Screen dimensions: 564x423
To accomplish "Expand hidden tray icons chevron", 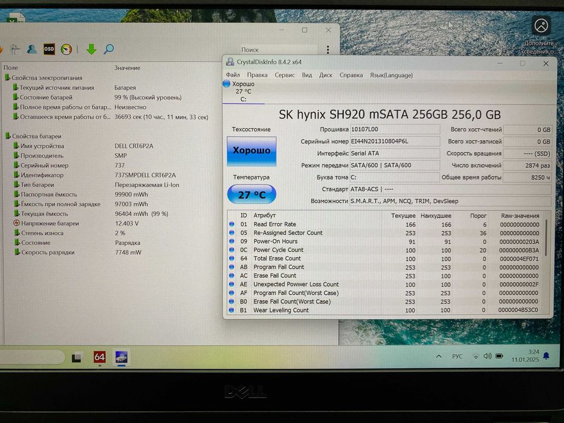I will coord(439,357).
